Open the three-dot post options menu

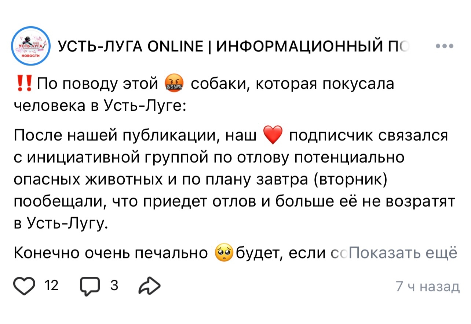[445, 47]
